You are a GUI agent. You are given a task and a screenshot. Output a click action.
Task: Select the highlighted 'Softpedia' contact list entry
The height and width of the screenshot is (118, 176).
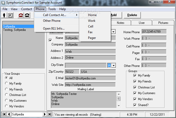[x=18, y=26]
